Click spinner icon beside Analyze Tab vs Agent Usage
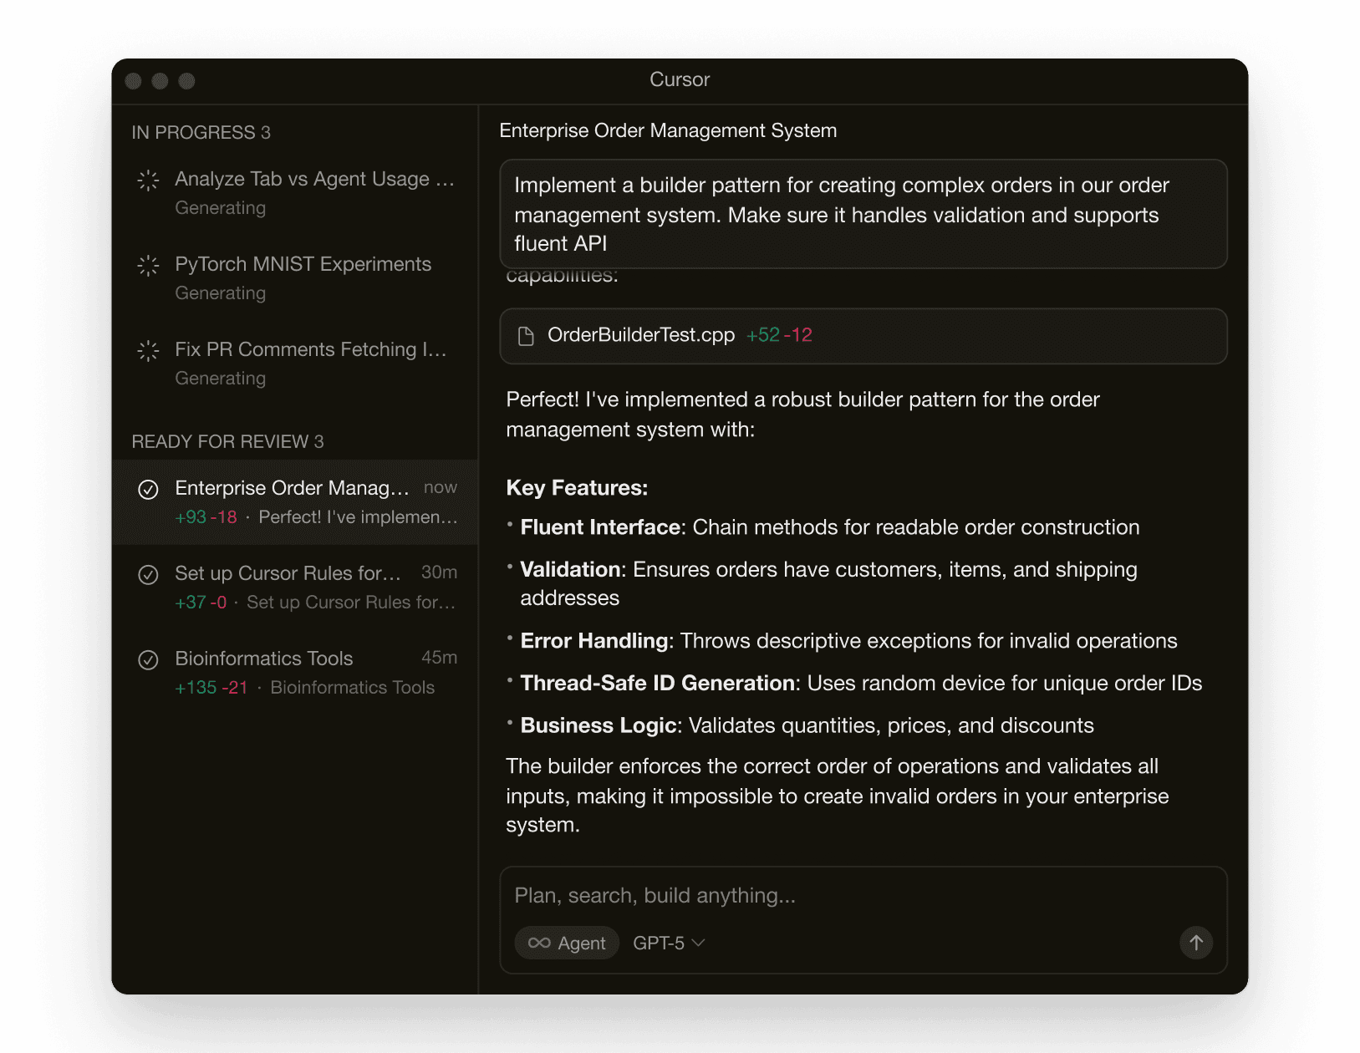This screenshot has width=1360, height=1053. (x=148, y=181)
